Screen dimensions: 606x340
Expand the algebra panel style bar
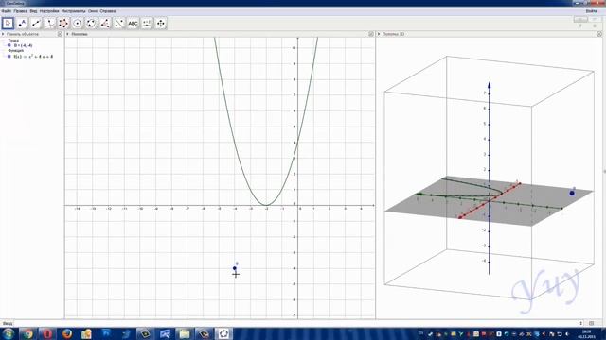[x=3, y=34]
